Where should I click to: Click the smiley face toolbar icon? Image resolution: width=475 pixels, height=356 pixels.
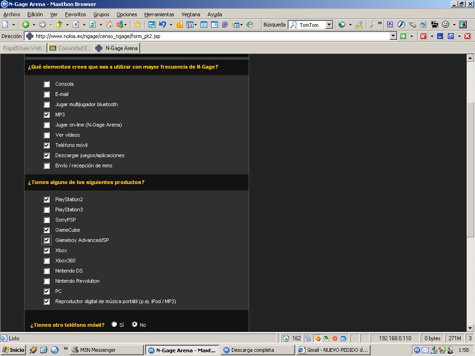445,25
